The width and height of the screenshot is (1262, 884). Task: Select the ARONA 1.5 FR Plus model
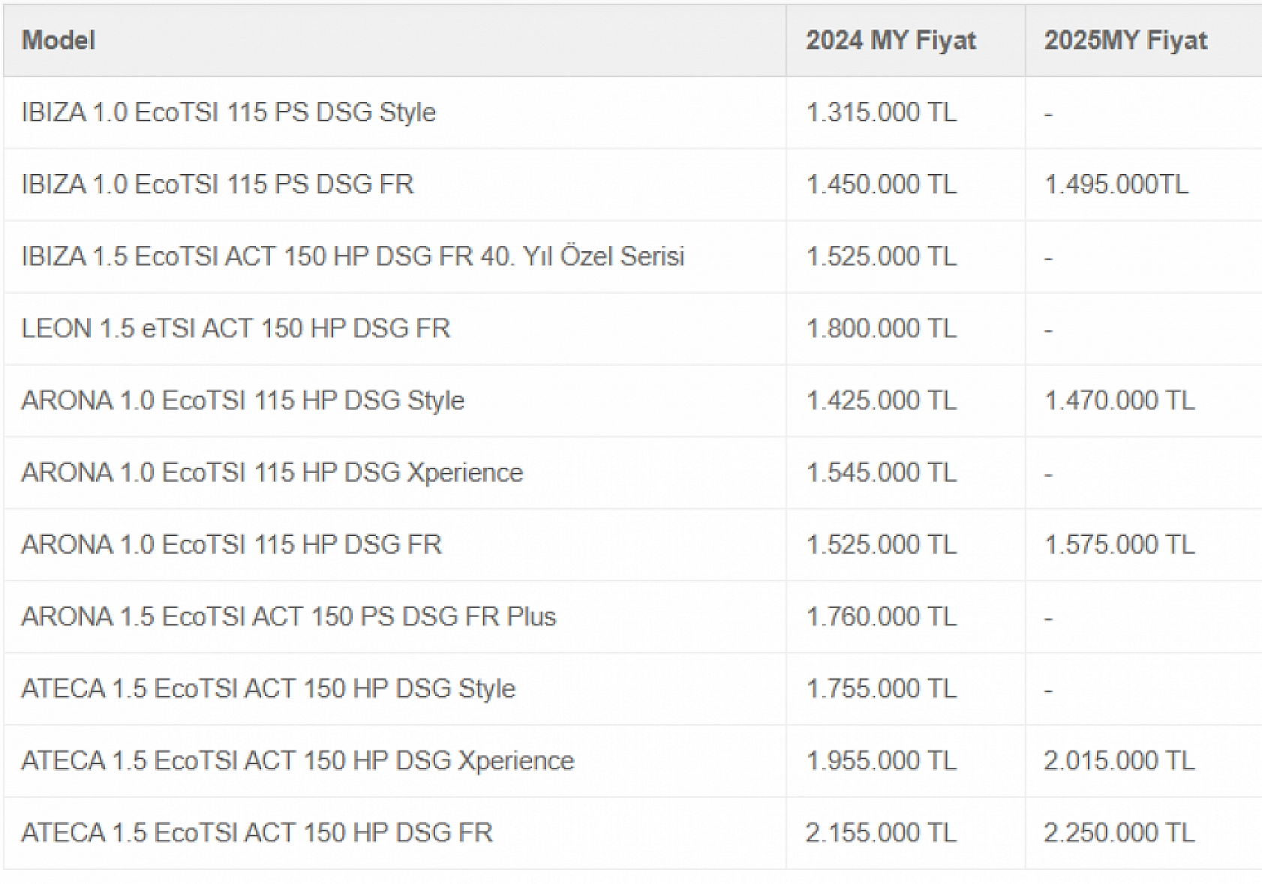click(x=289, y=616)
